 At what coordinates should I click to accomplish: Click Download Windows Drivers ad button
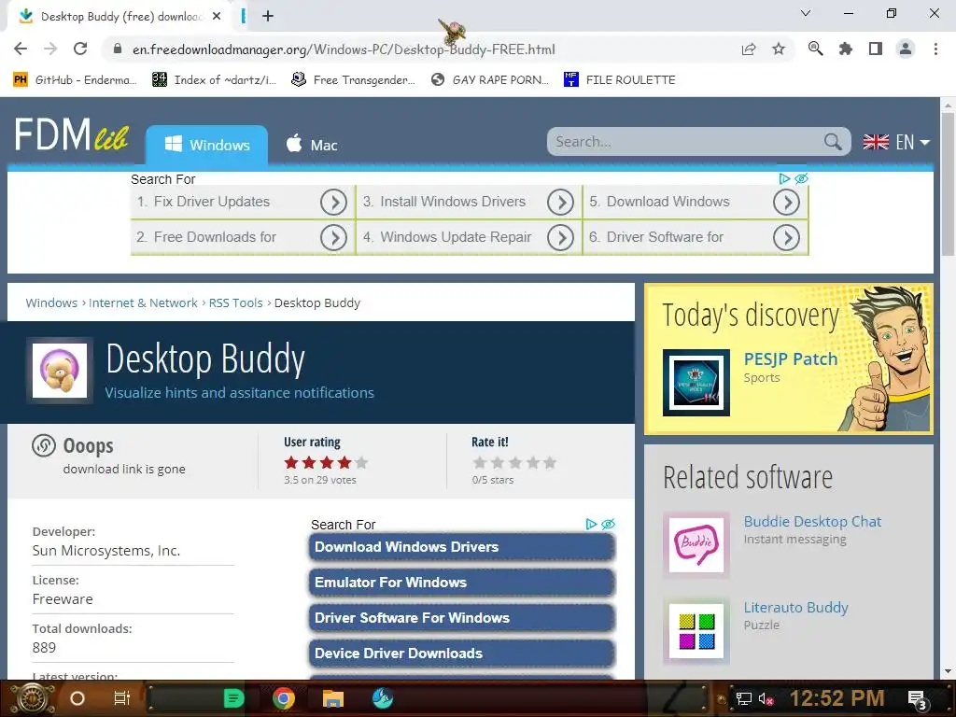461,547
